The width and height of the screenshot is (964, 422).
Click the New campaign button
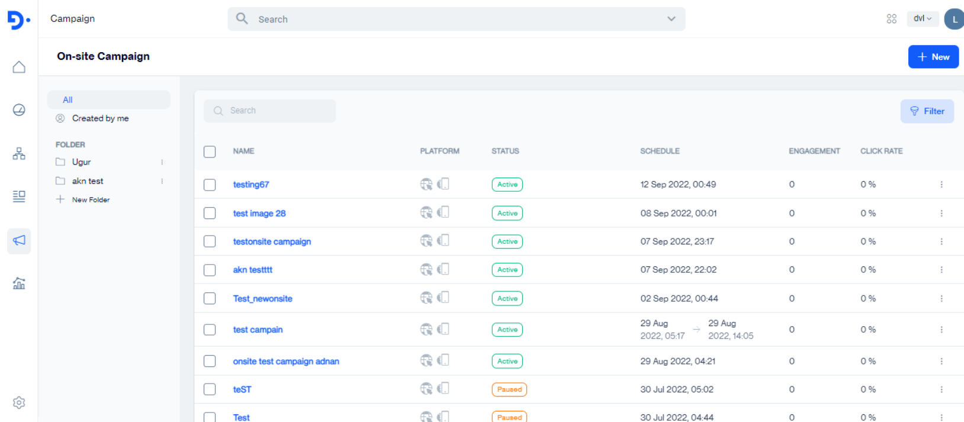click(933, 57)
